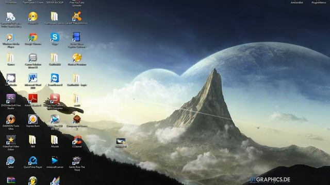Viewport: 330px width, 185px height.
Task: Select the CamStudio shortcut
Action: point(11,78)
